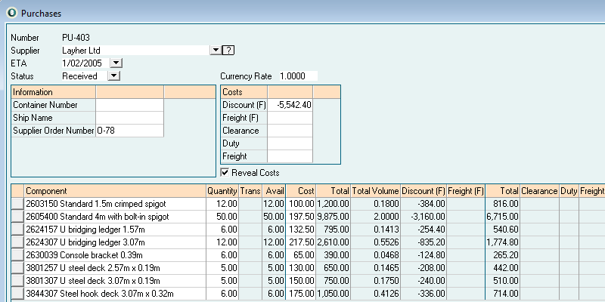
Task: Click the supplier help question mark button
Action: [228, 50]
